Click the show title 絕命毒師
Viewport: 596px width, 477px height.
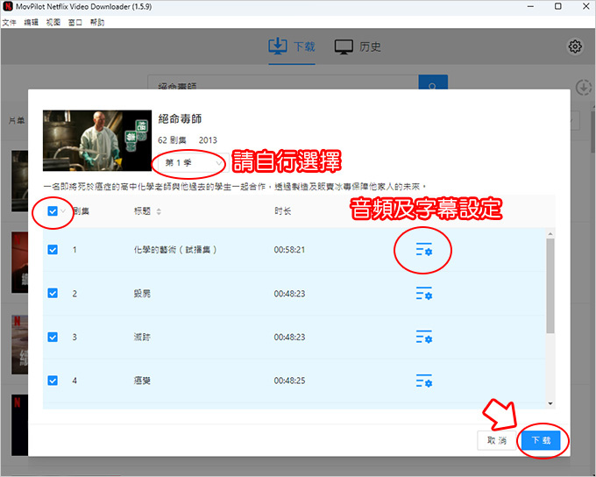(180, 118)
